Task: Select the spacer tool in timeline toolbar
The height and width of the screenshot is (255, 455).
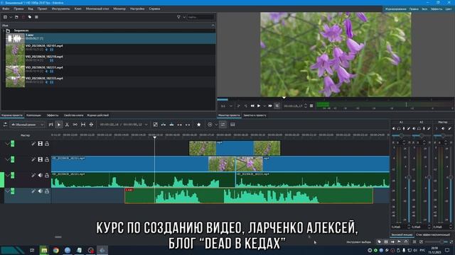Action: (75, 125)
